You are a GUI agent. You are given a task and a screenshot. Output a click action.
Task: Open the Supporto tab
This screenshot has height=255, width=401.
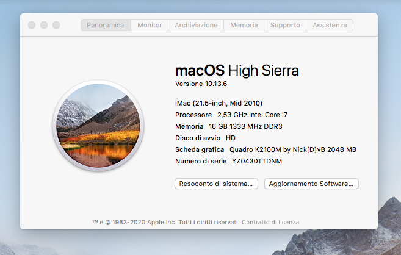[285, 25]
